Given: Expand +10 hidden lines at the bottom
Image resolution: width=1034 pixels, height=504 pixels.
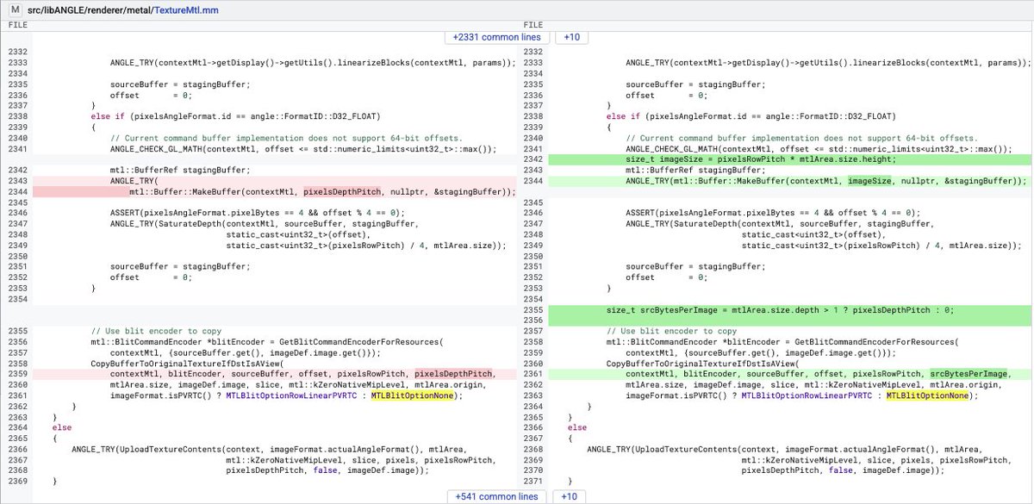Looking at the screenshot, I should 570,496.
